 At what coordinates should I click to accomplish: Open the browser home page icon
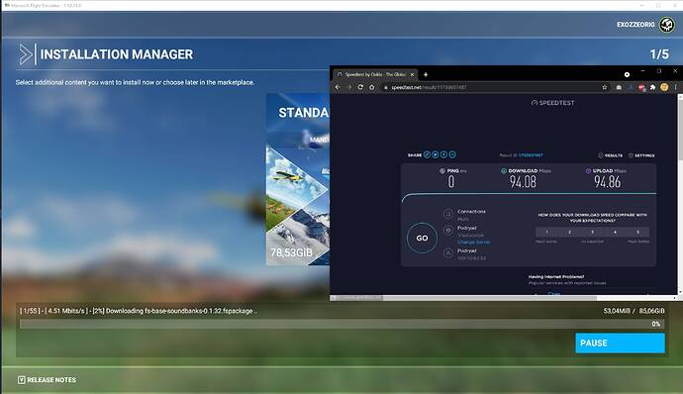click(371, 87)
